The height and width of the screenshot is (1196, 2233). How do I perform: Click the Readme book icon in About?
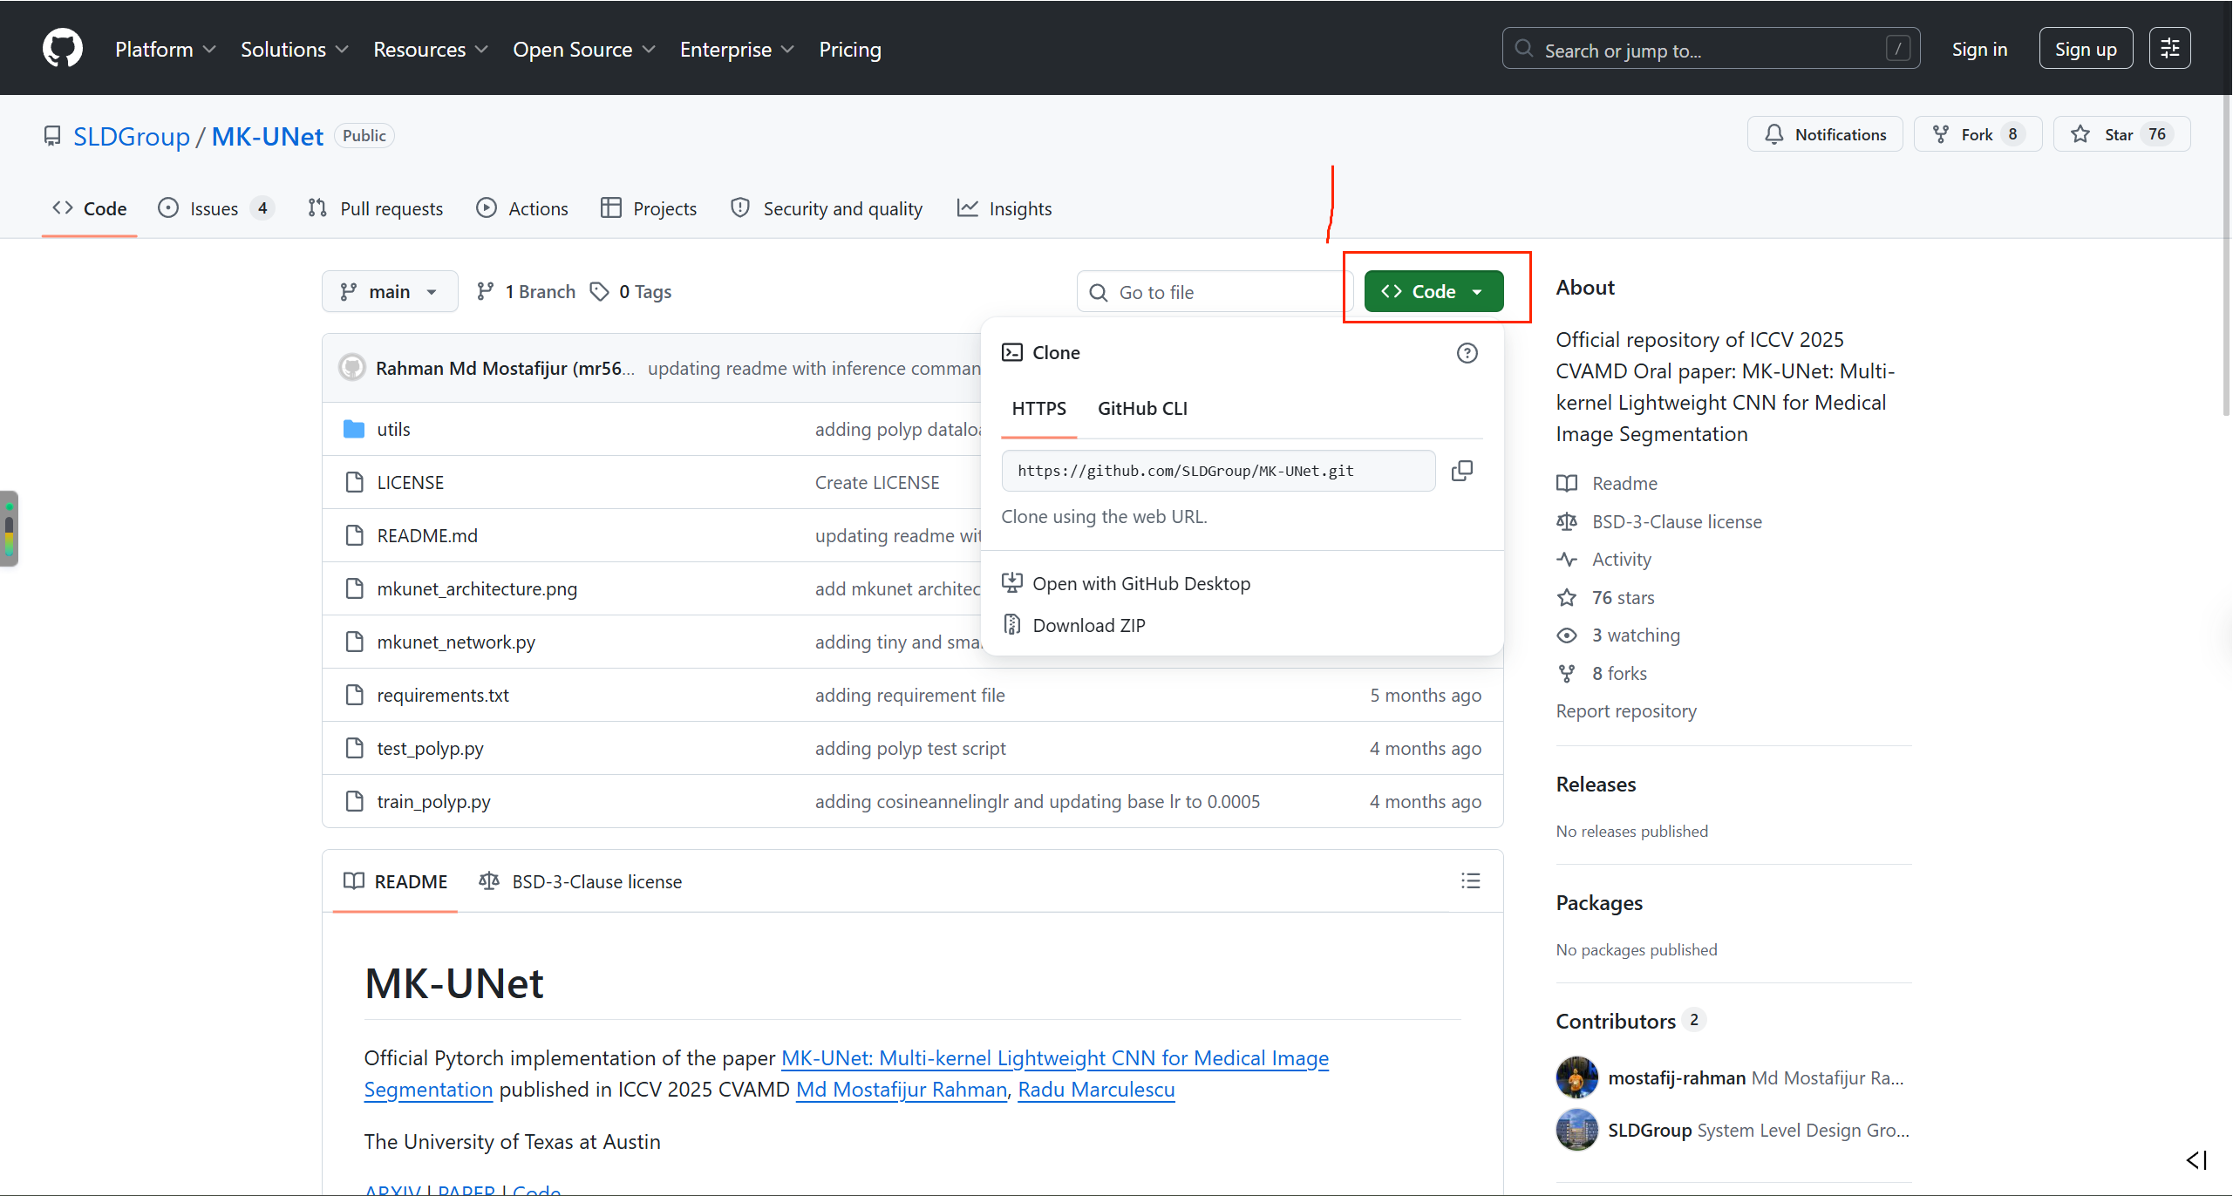click(x=1567, y=483)
